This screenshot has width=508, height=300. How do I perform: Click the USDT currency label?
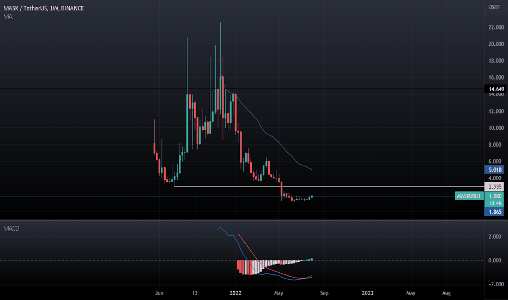click(494, 7)
